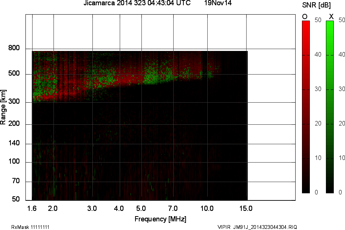Click the '0' tick of the O color bar
The image size is (345, 230).
pyautogui.click(x=317, y=192)
